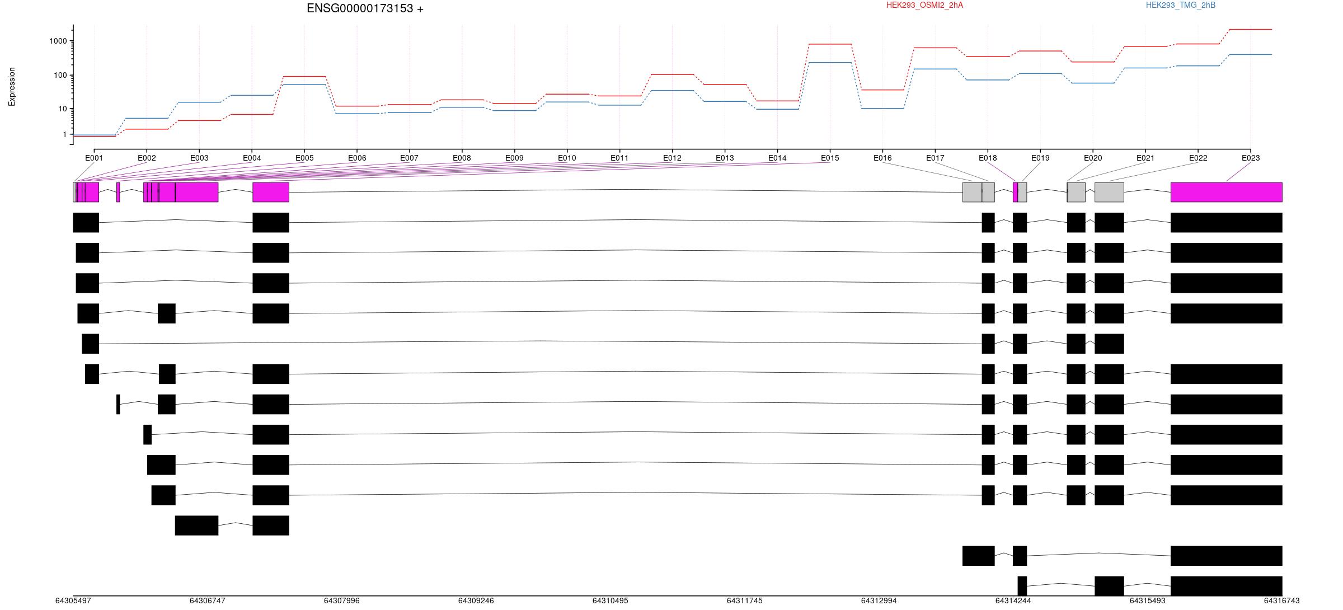Click genomic coordinate 64311745

(745, 600)
